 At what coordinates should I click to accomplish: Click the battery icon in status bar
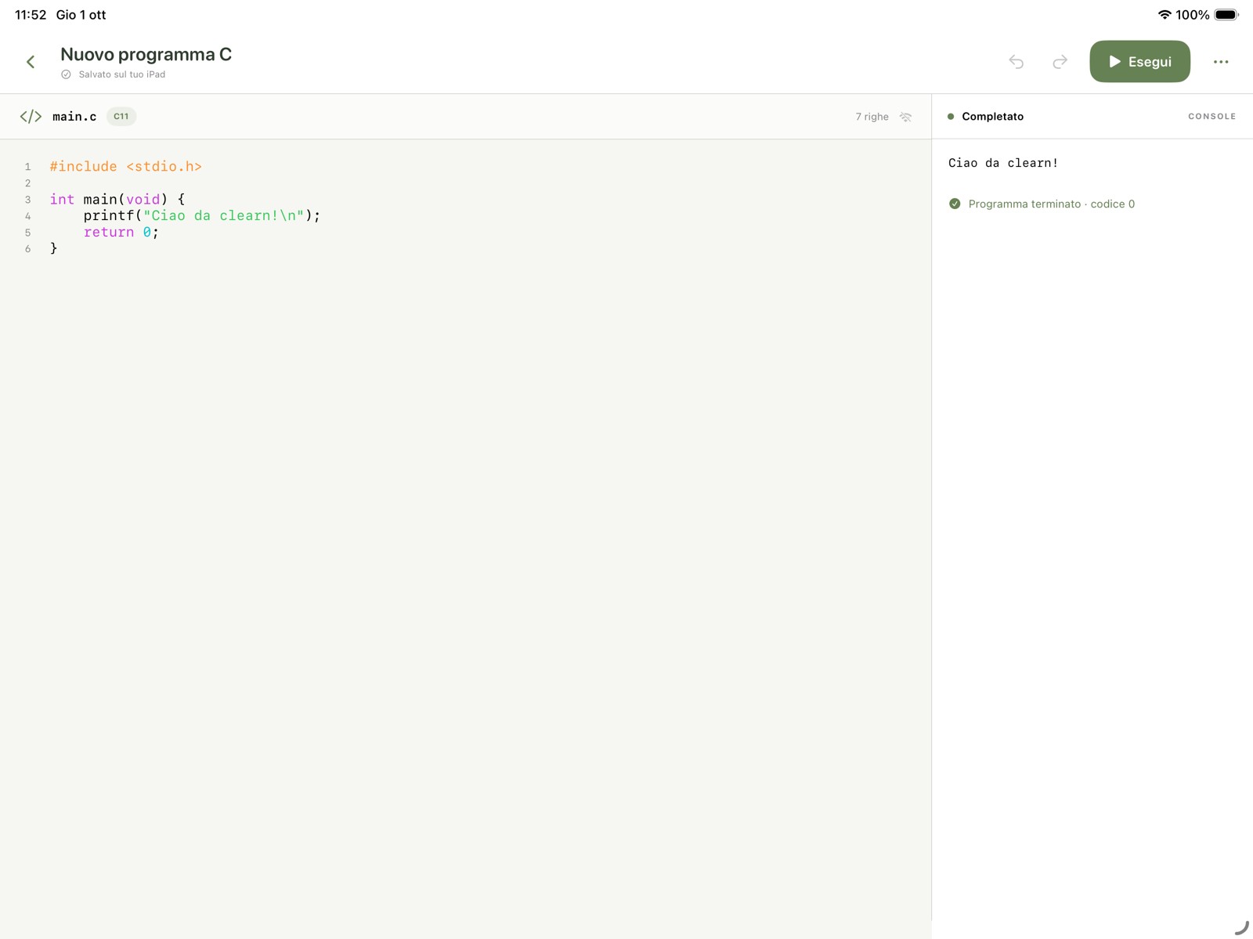click(1226, 15)
